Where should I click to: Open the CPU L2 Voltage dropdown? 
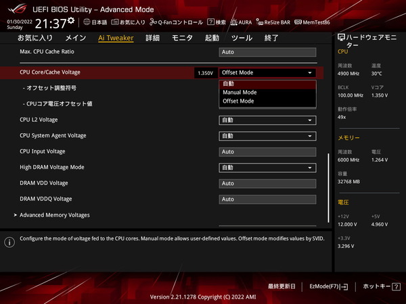pos(268,120)
